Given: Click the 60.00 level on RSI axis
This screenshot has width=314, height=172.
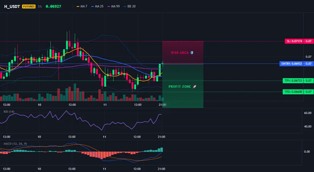Looking at the screenshot, I should (308, 113).
